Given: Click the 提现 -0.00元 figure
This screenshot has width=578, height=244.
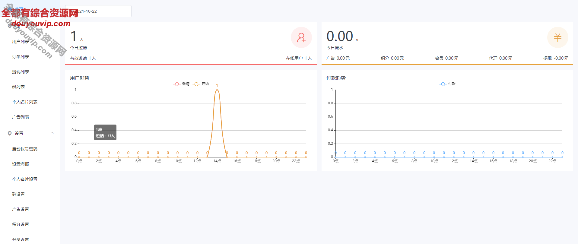Looking at the screenshot, I should click(x=556, y=58).
